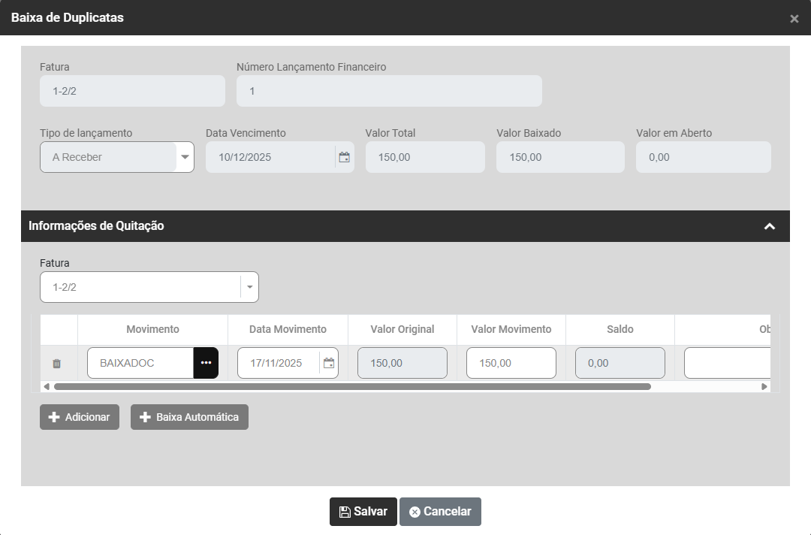This screenshot has height=535, width=811.
Task: Click the horizontal scrollbar in the table
Action: coord(351,387)
